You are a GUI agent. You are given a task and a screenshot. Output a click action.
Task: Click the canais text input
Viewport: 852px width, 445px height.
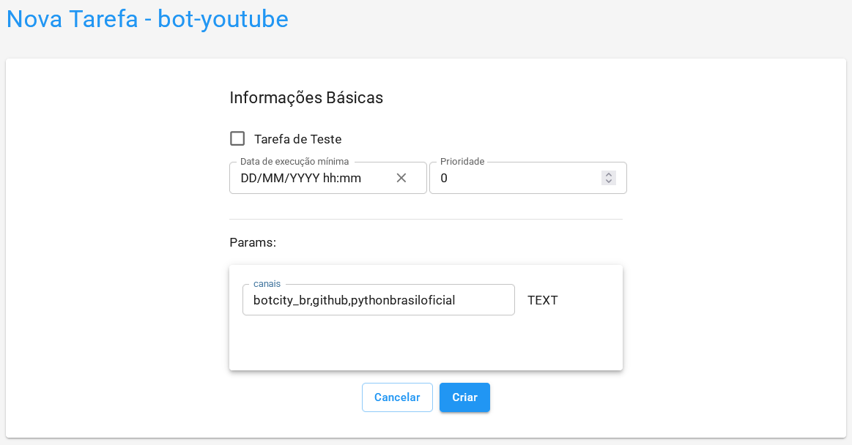(378, 300)
